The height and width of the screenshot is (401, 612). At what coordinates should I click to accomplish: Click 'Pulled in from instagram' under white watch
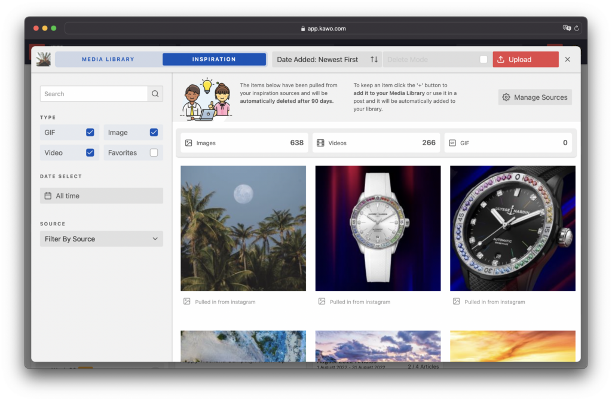[x=360, y=302]
